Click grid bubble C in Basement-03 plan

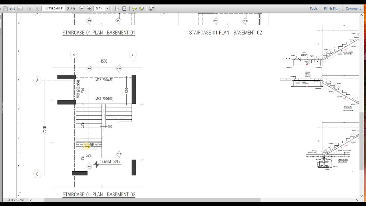(37, 174)
